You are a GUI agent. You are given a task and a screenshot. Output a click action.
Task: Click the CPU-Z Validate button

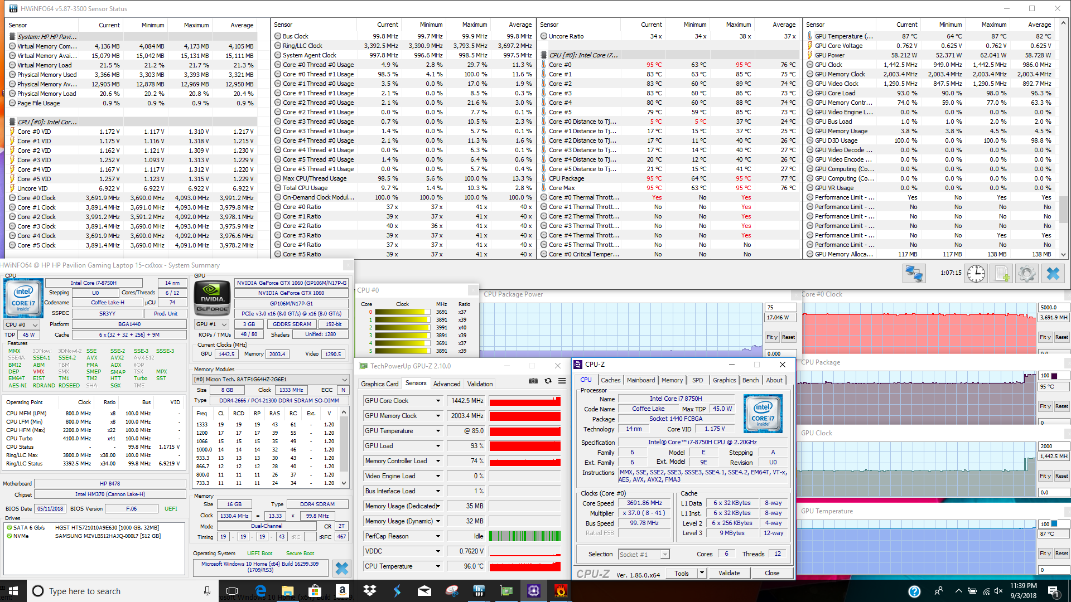729,573
